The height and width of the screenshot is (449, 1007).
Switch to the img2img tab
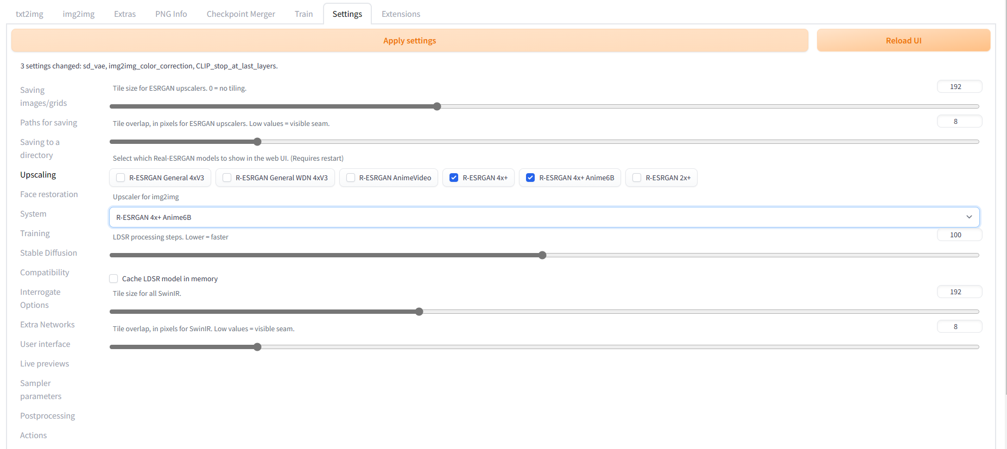tap(79, 14)
